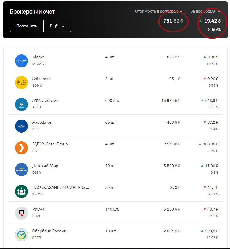Open the Ещё dropdown menu

[57, 26]
